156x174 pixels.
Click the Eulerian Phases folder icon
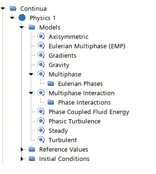[x=51, y=83]
